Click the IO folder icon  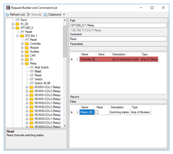tap(27, 59)
